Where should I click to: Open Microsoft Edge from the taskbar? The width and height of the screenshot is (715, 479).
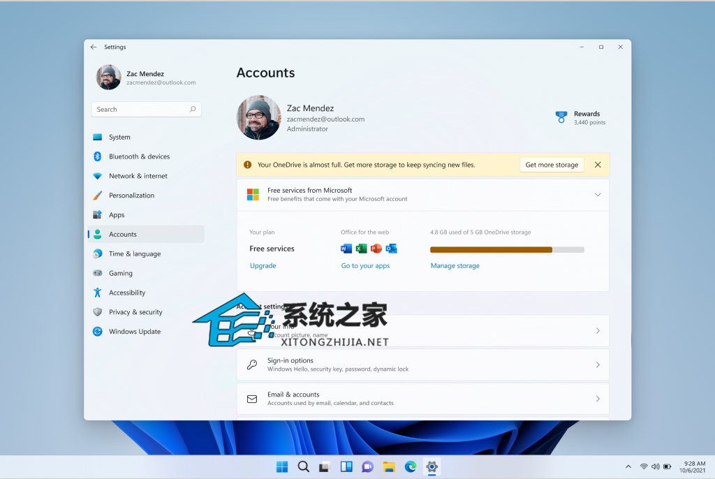[x=411, y=466]
